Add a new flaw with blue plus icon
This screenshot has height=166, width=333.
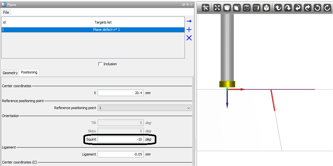point(189,30)
